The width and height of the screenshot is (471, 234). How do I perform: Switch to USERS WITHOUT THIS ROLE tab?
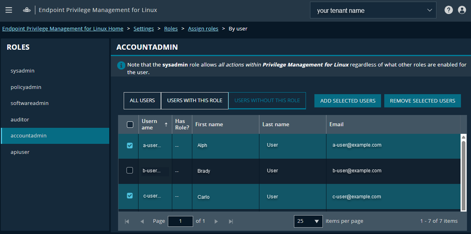click(x=267, y=101)
